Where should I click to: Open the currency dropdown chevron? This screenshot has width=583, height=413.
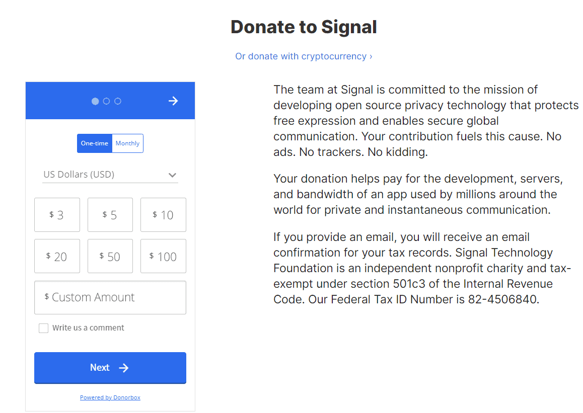[x=173, y=175]
